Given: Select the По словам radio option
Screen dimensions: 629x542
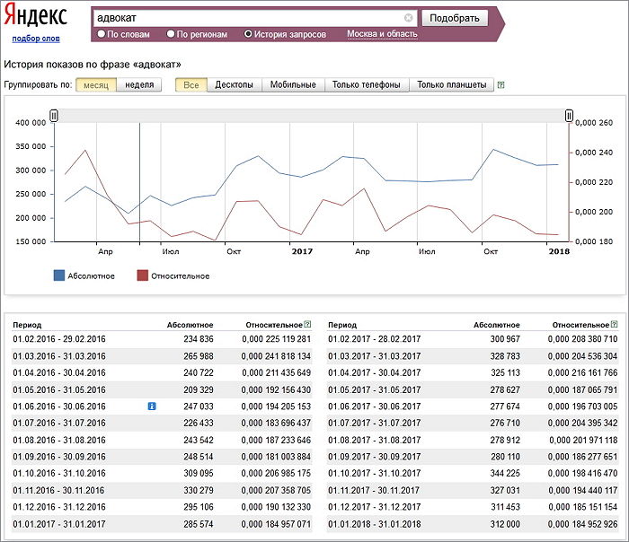Looking at the screenshot, I should [101, 34].
